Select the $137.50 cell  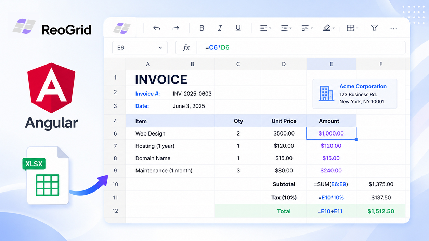coord(381,197)
